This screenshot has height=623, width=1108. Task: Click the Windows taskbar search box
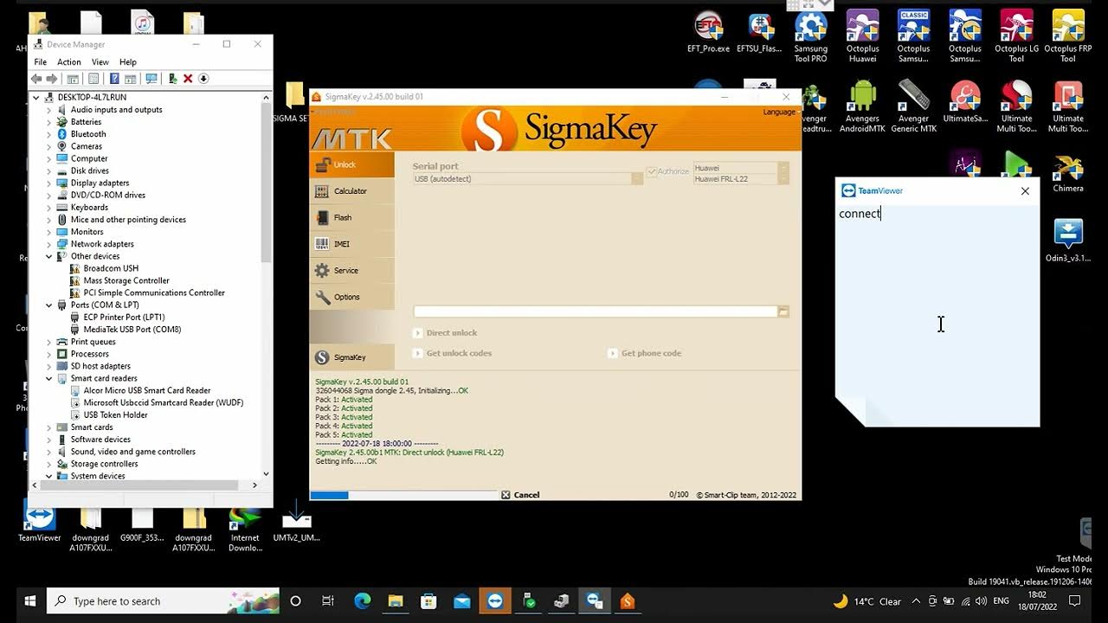pyautogui.click(x=164, y=601)
